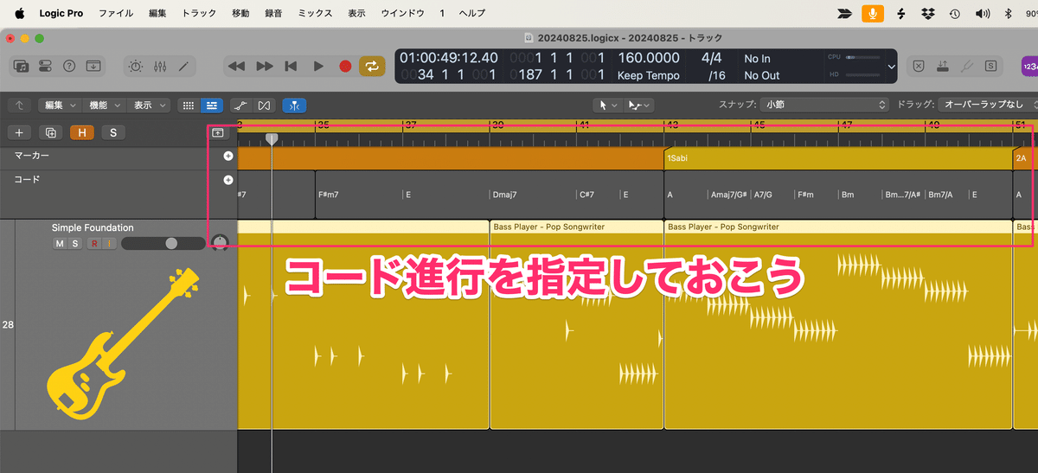Open the ファイル menu

116,14
